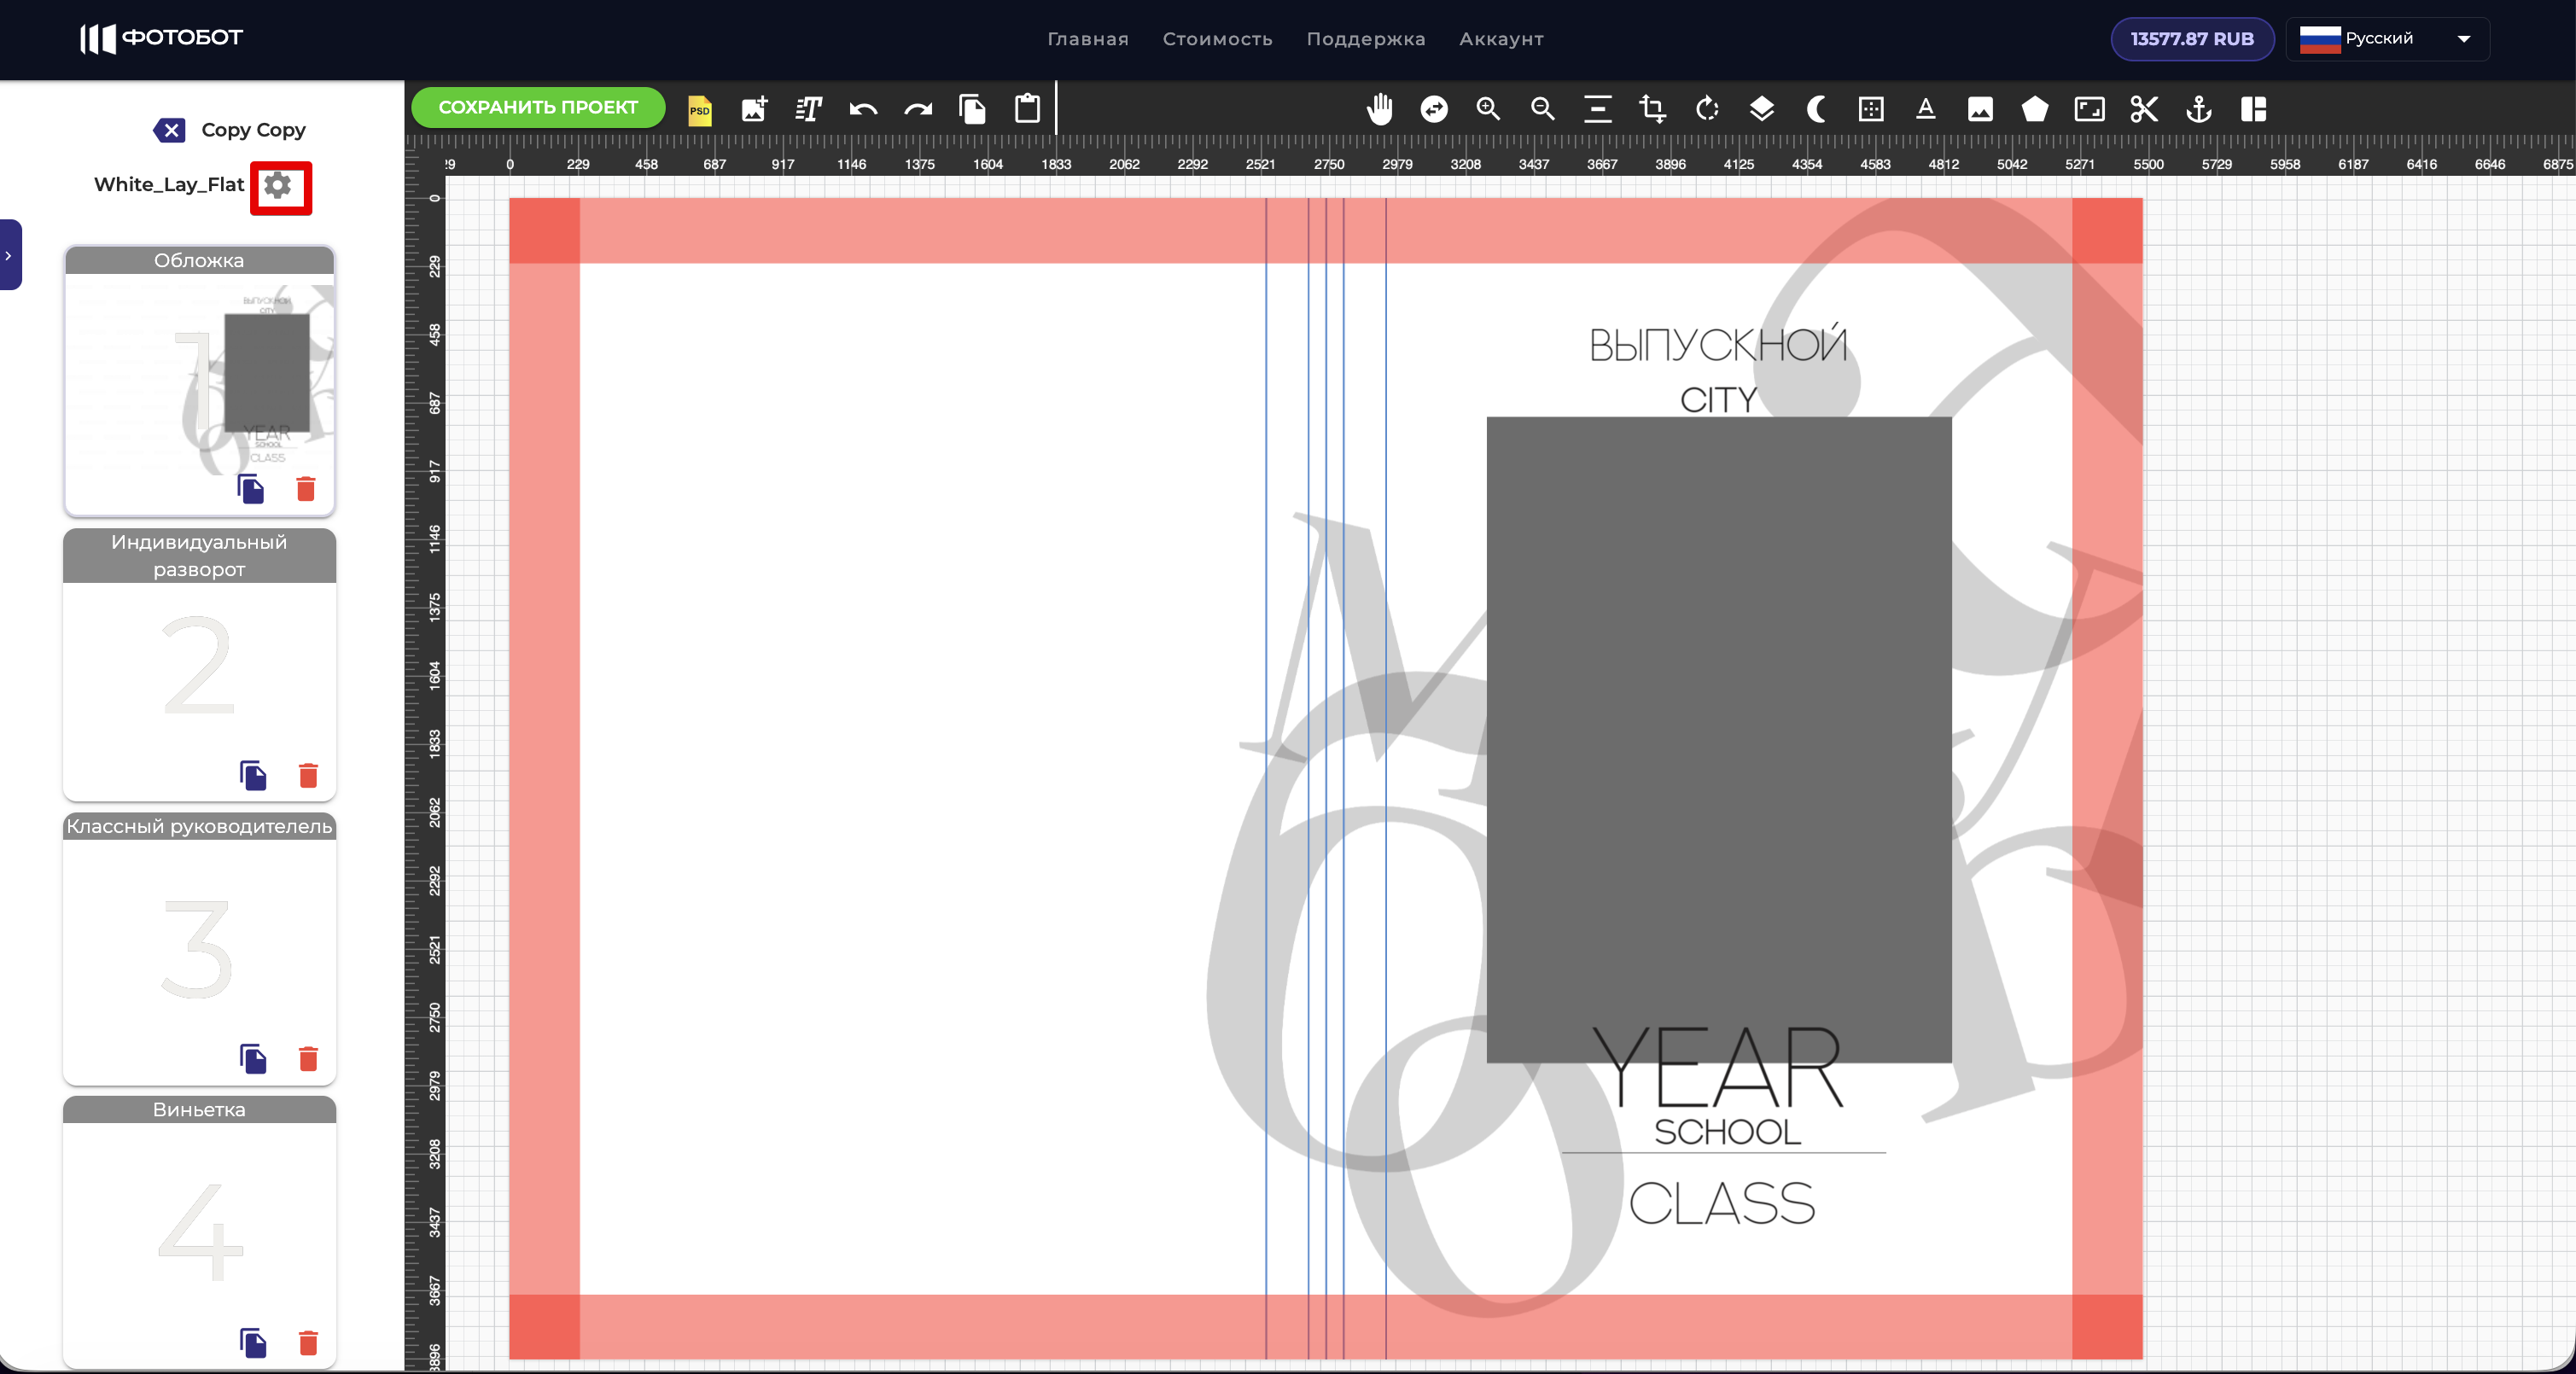Zoom out of the canvas
2576x1374 pixels.
pos(1543,109)
